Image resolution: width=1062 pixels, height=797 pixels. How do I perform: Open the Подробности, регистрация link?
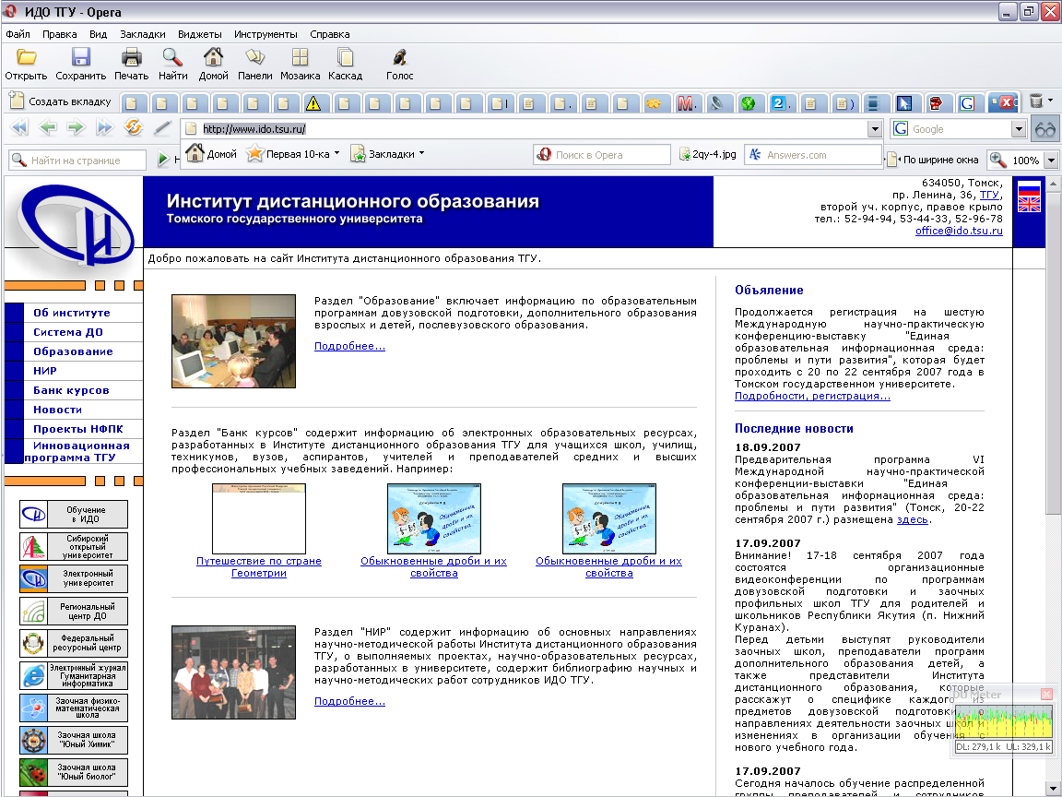[812, 396]
